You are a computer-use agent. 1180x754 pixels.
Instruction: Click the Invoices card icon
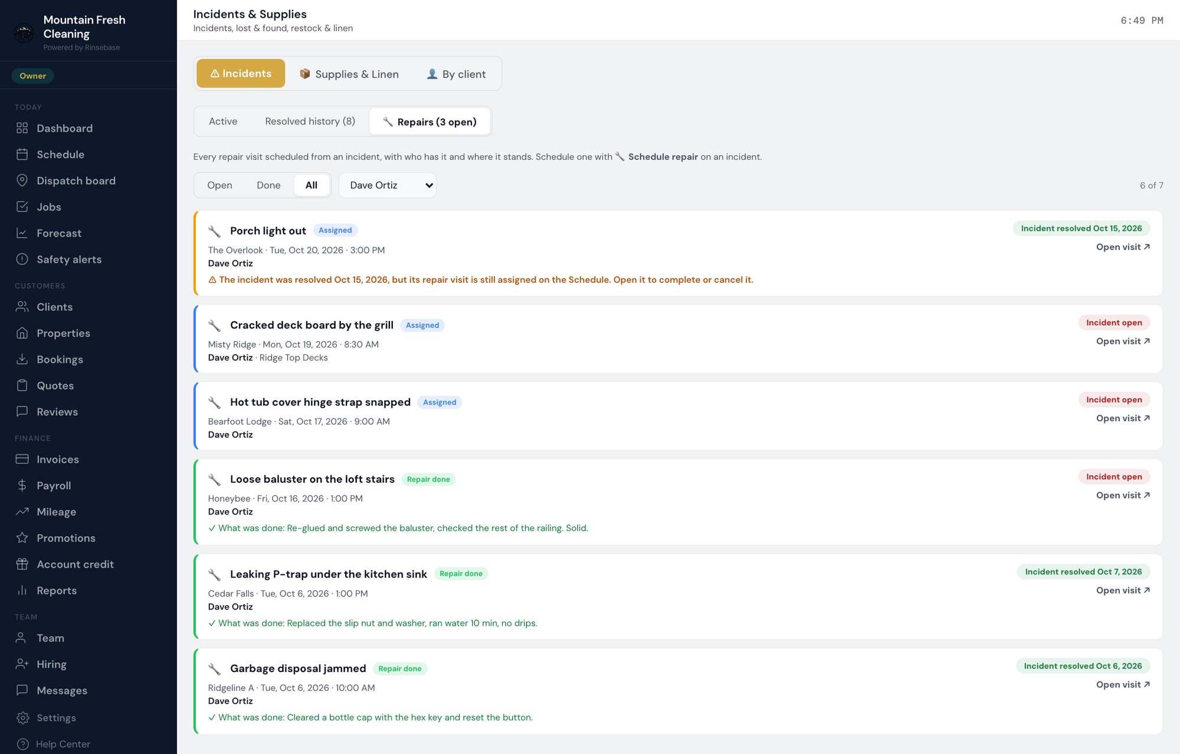(22, 459)
